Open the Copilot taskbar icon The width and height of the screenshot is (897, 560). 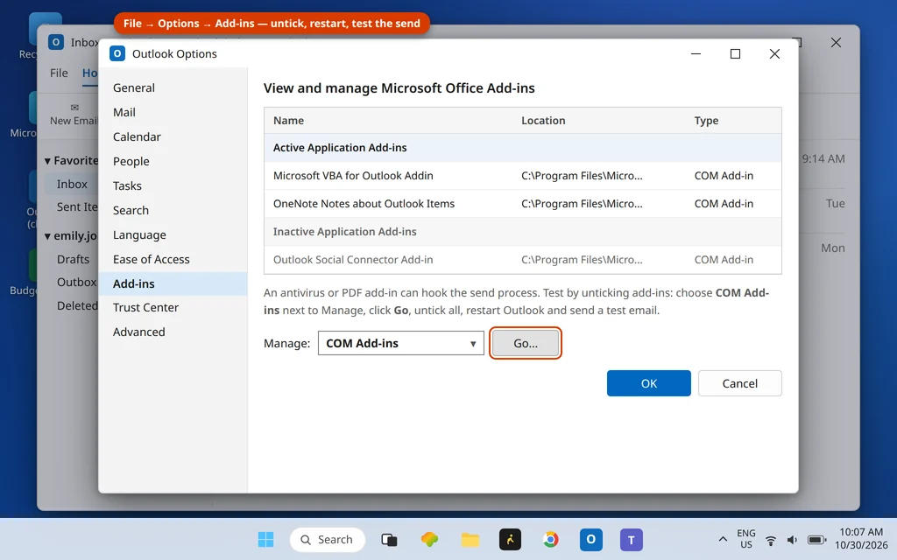(x=429, y=539)
